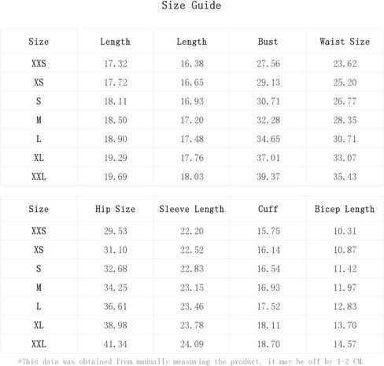The width and height of the screenshot is (384, 366).
Task: Click the Waist Size column header
Action: [x=345, y=42]
